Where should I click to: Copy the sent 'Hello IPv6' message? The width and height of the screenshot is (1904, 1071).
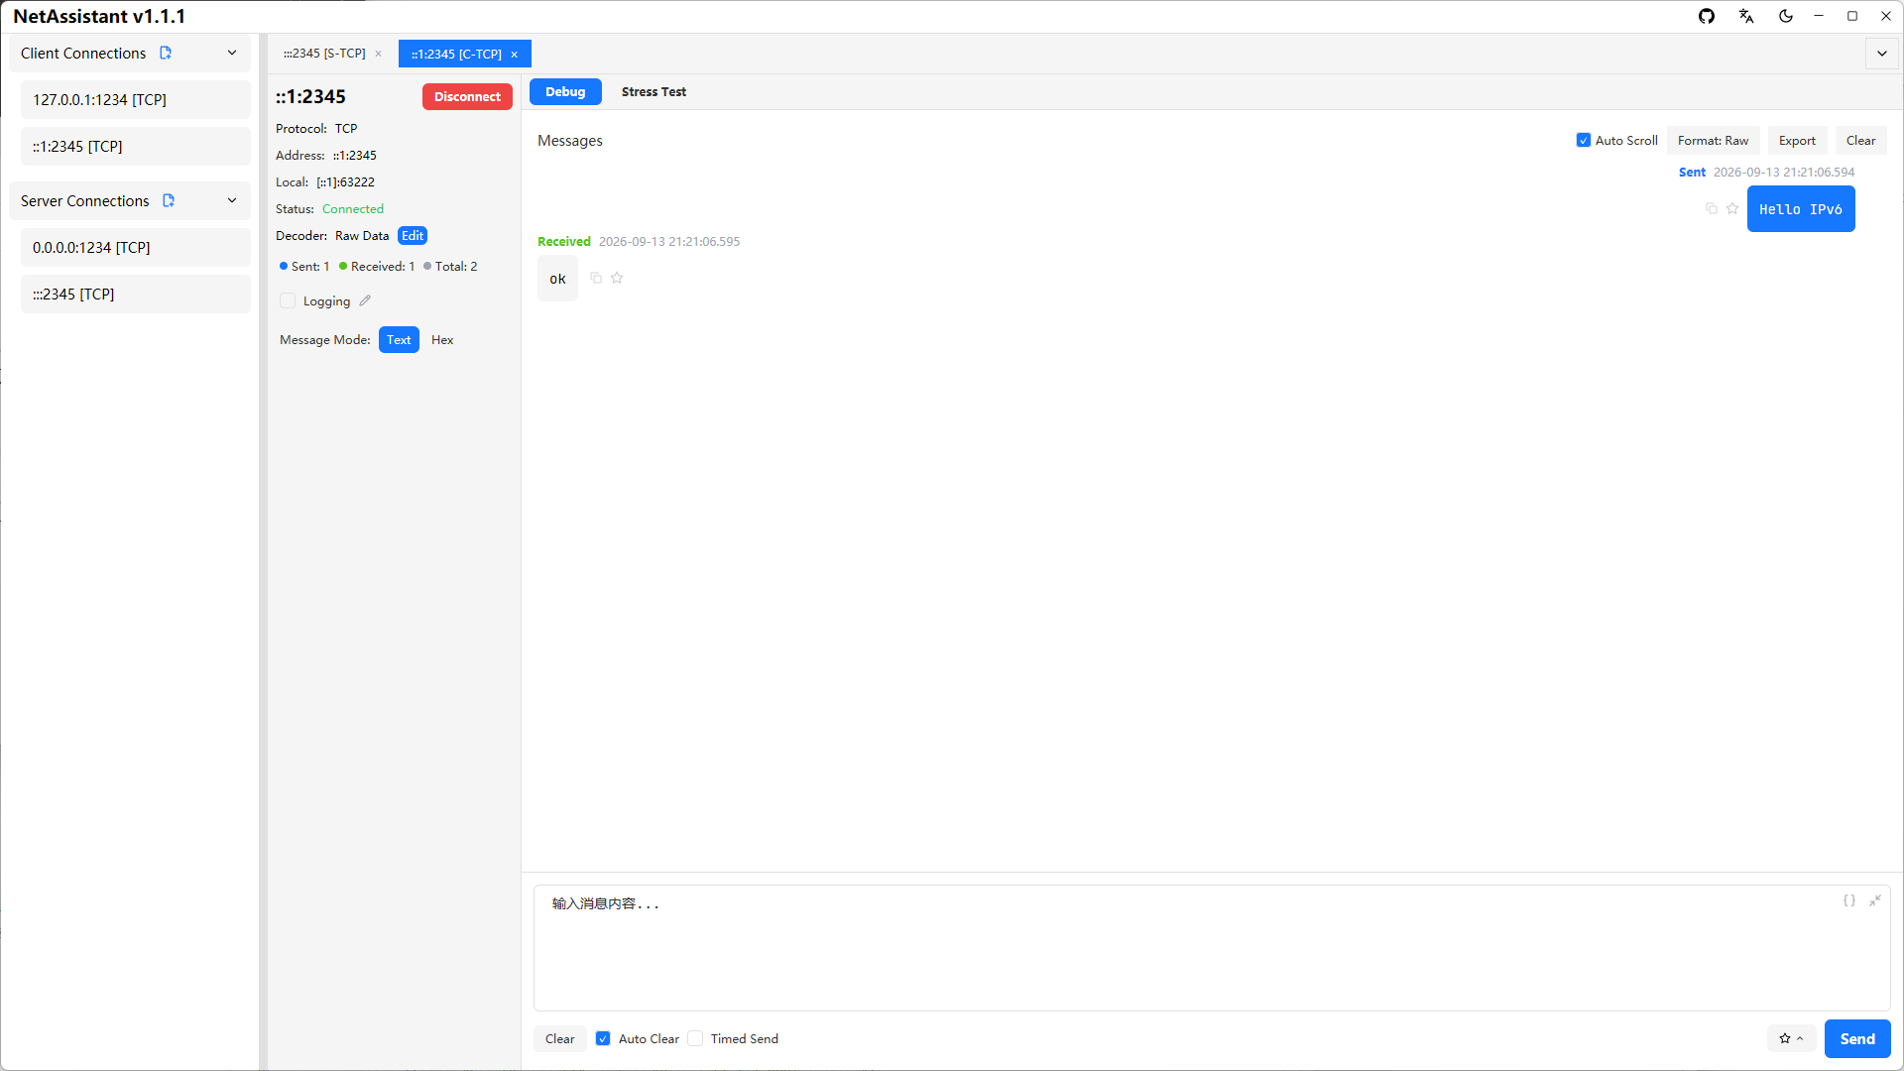click(1711, 208)
